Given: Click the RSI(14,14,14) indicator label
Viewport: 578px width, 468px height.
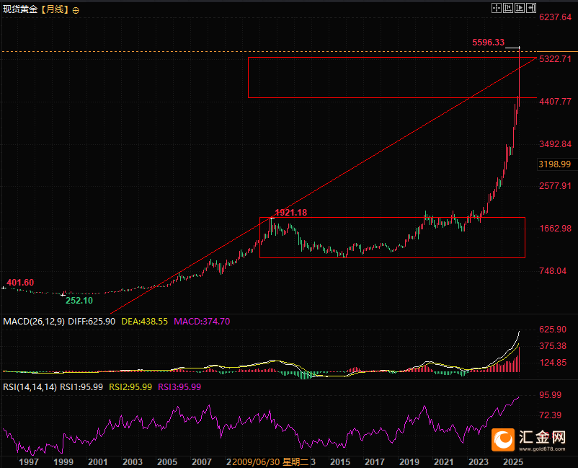Looking at the screenshot, I should pyautogui.click(x=30, y=387).
